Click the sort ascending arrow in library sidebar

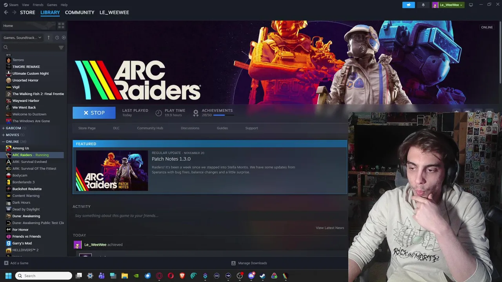pyautogui.click(x=49, y=38)
